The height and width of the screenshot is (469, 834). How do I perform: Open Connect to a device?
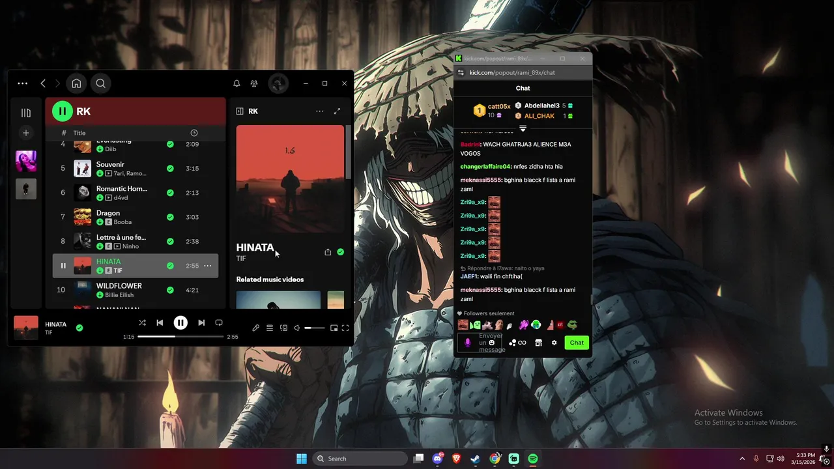283,328
